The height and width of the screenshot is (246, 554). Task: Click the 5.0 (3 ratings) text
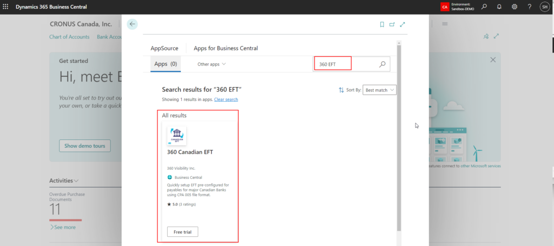pos(181,204)
